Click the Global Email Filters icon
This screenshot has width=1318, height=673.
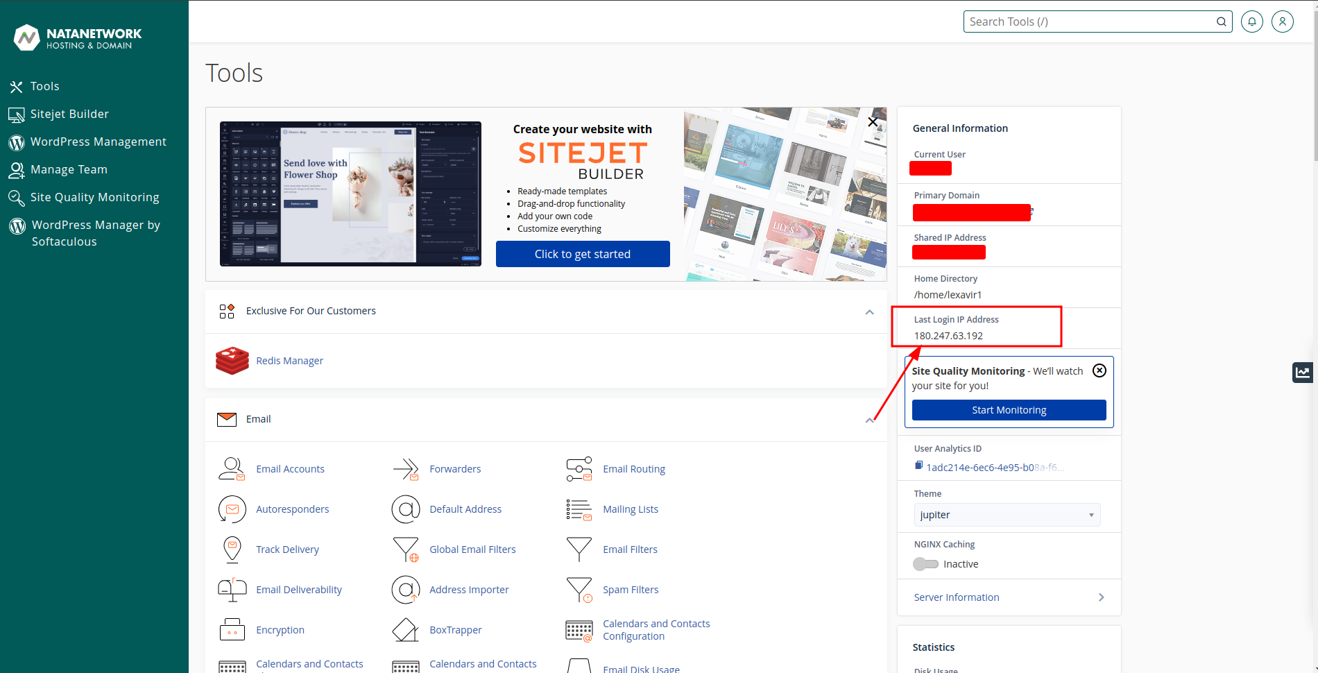click(406, 550)
